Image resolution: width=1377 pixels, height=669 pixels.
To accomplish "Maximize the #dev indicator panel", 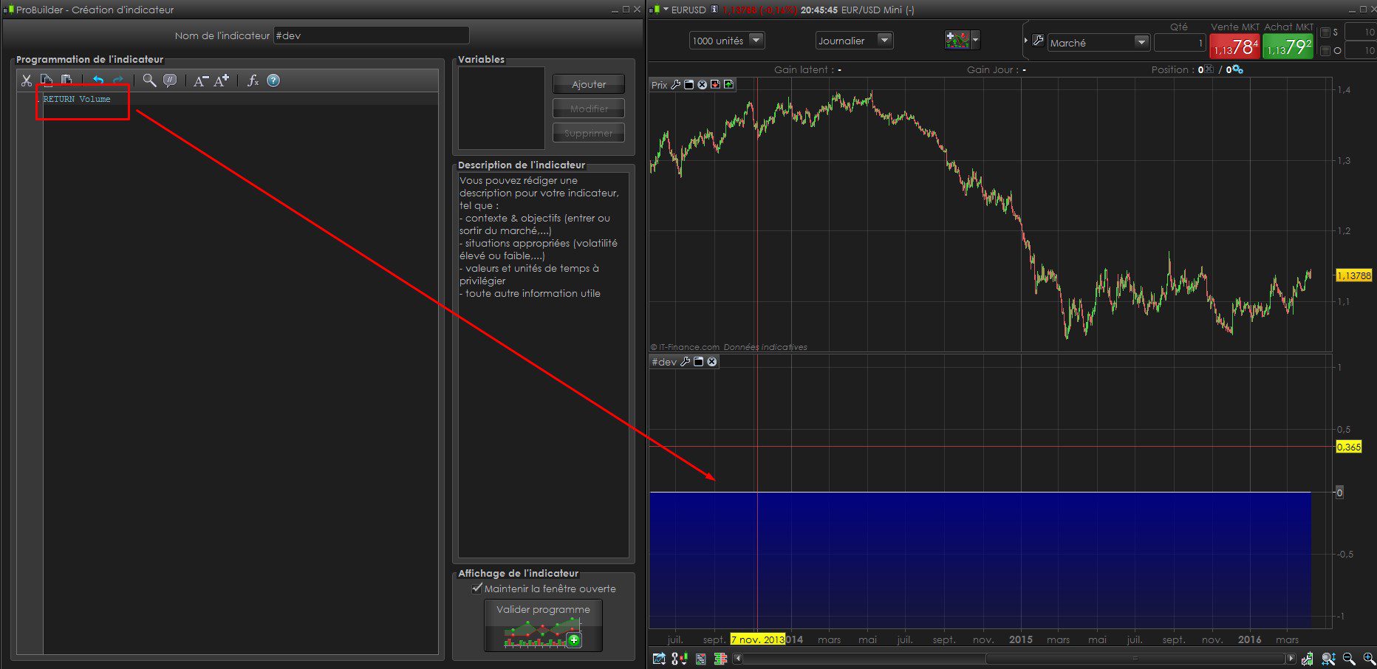I will (x=698, y=362).
